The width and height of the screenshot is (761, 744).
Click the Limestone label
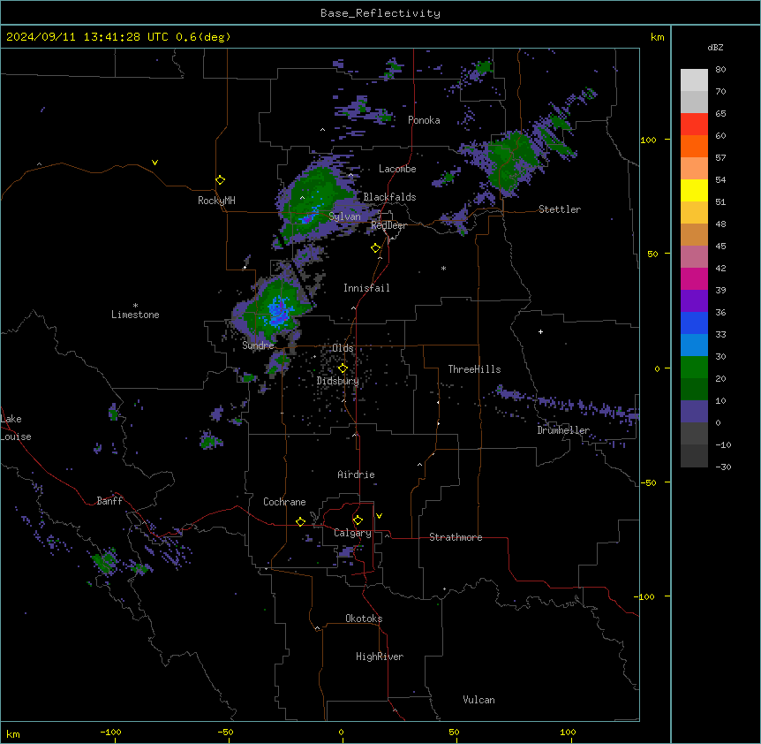135,315
